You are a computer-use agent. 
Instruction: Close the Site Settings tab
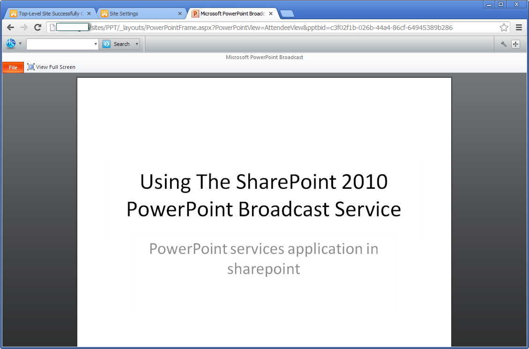[x=180, y=14]
